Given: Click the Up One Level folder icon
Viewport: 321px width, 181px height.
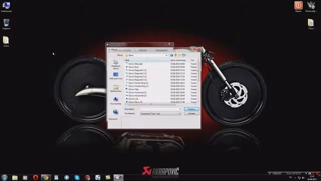Looking at the screenshot, I should click(176, 55).
